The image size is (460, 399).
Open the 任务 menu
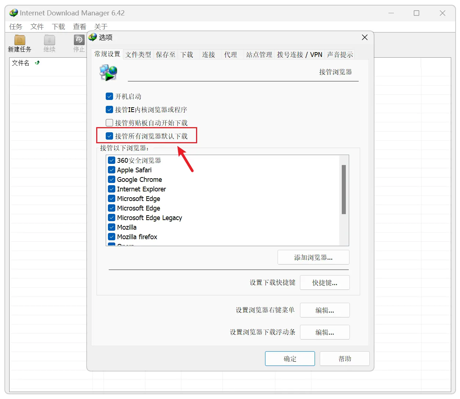pyautogui.click(x=16, y=26)
